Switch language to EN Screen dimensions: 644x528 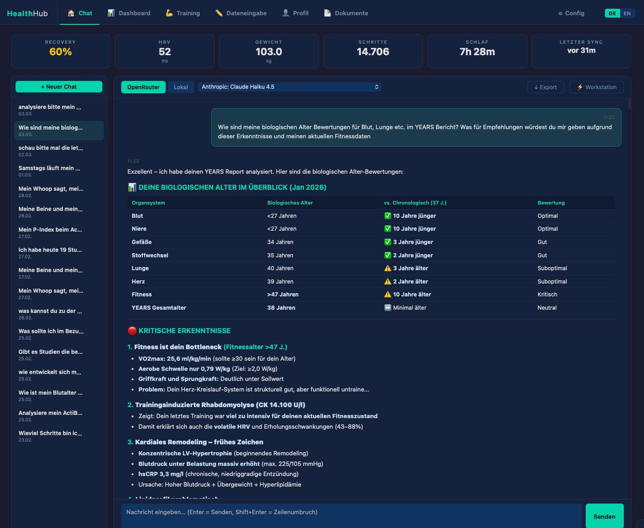coord(627,13)
